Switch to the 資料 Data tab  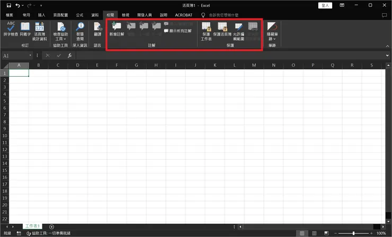coord(95,15)
